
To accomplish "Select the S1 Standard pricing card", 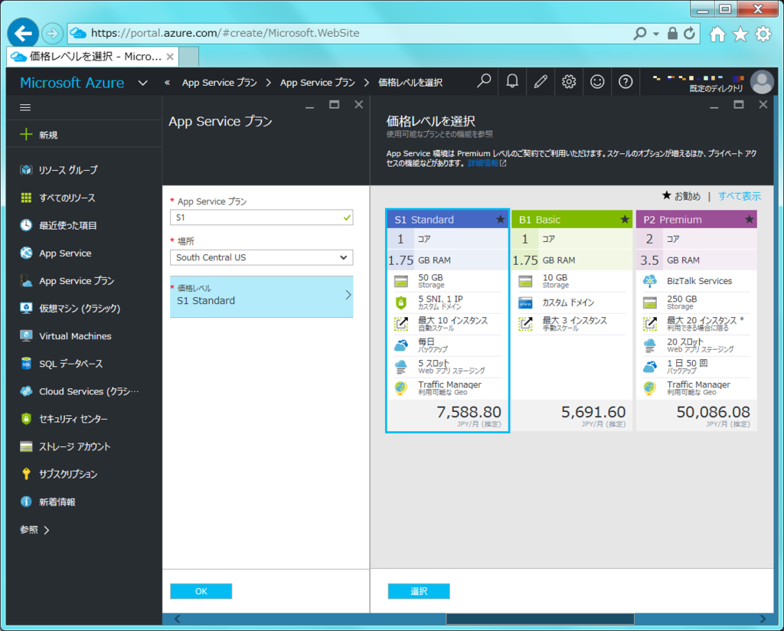I will [x=447, y=321].
